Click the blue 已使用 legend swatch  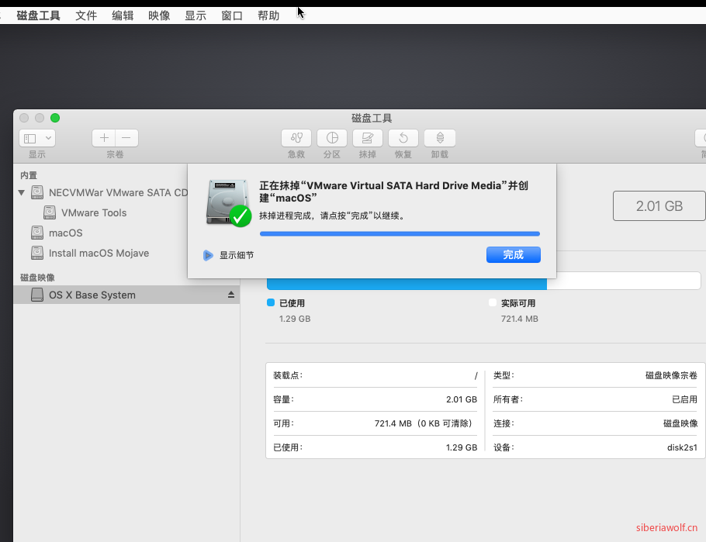pos(271,302)
